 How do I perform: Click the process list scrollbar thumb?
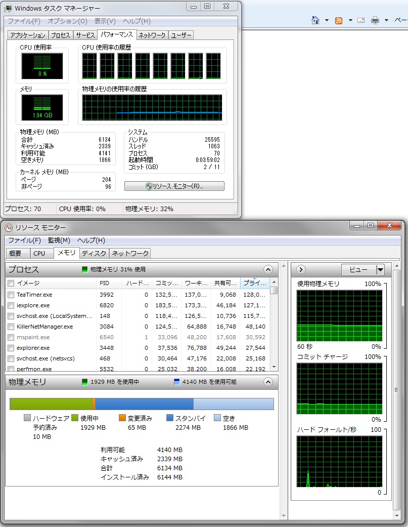(274, 291)
